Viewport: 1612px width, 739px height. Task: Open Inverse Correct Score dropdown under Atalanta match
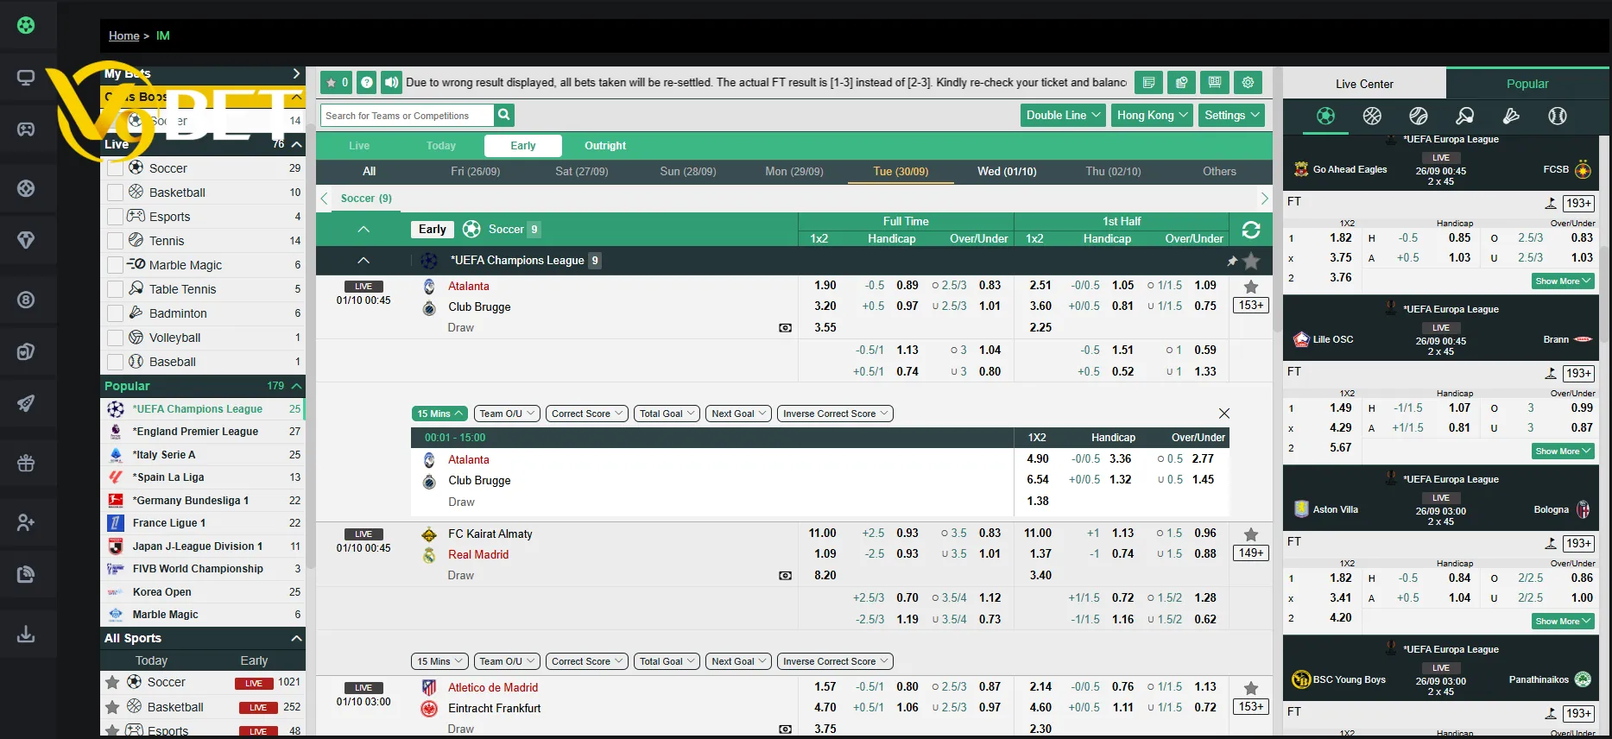835,414
